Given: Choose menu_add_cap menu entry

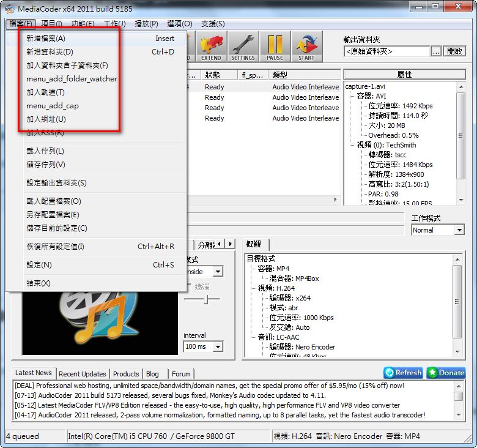Looking at the screenshot, I should click(96, 106).
